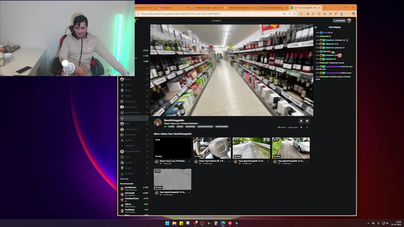404x227 pixels.
Task: Open the 28:00 grey video thumbnail
Action: pos(172,179)
